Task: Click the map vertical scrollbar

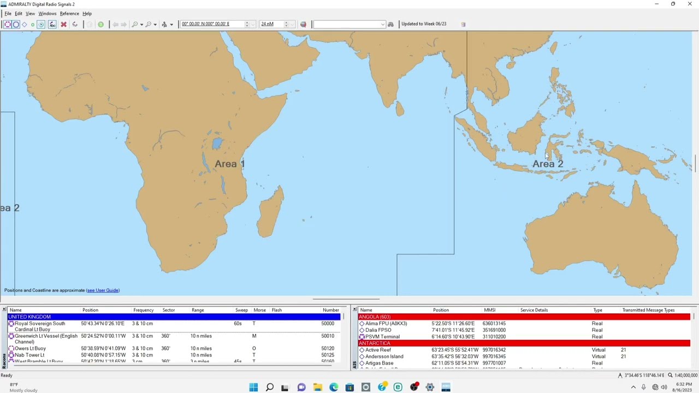Action: 695,164
